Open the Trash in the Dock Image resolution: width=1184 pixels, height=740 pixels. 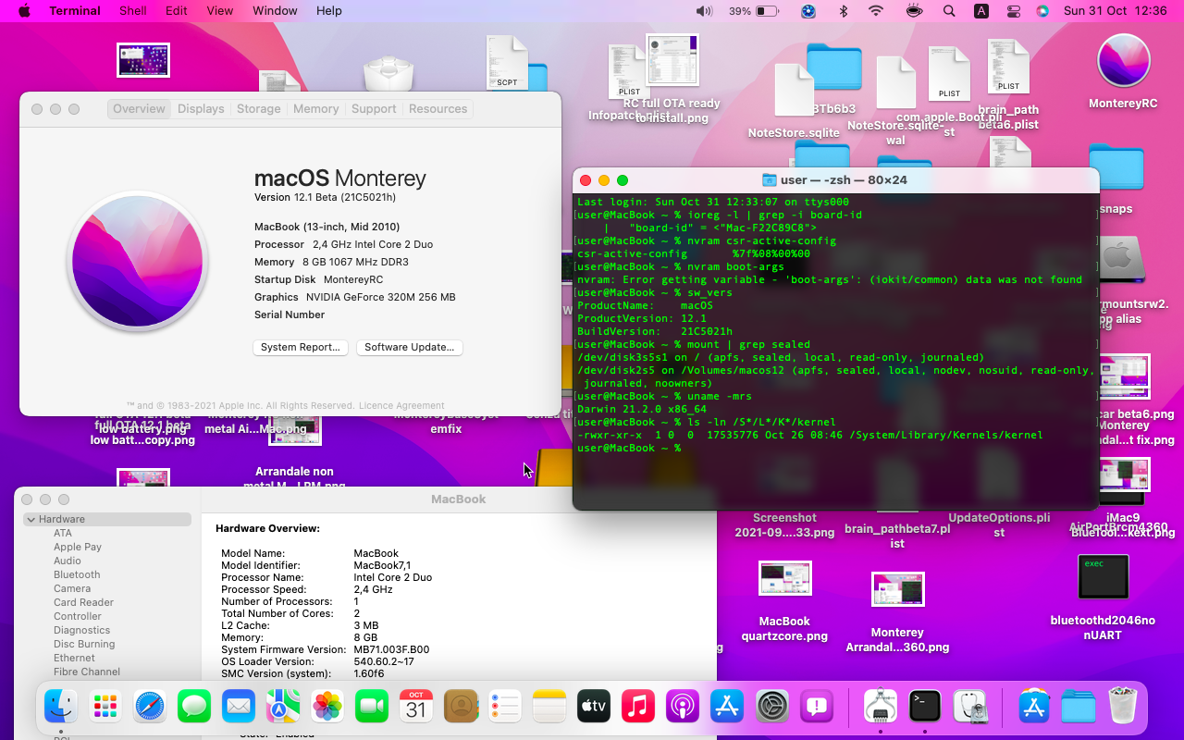[x=1122, y=707]
